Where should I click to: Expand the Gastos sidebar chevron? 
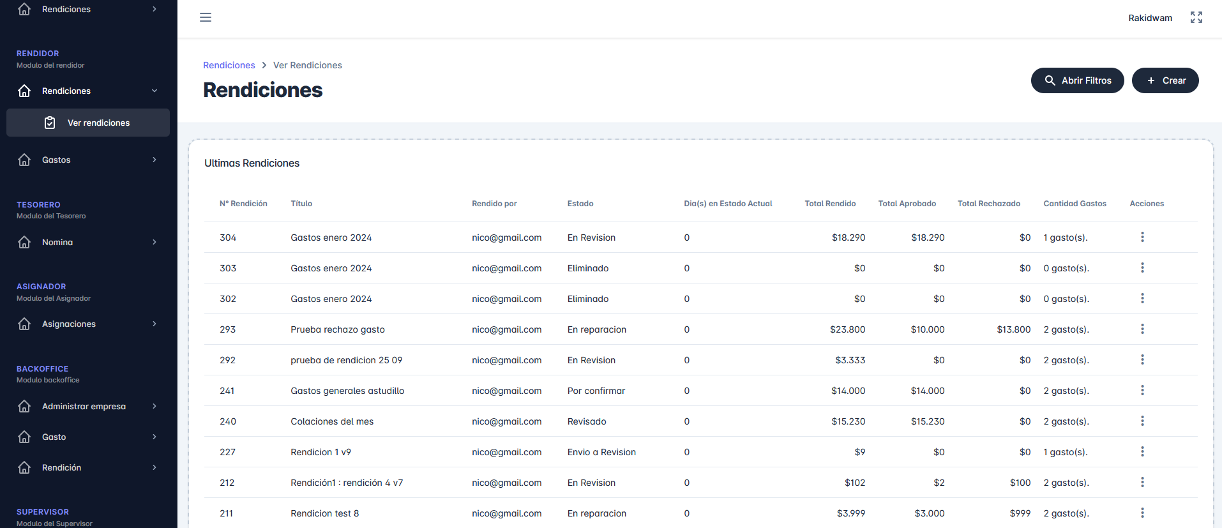(x=154, y=160)
